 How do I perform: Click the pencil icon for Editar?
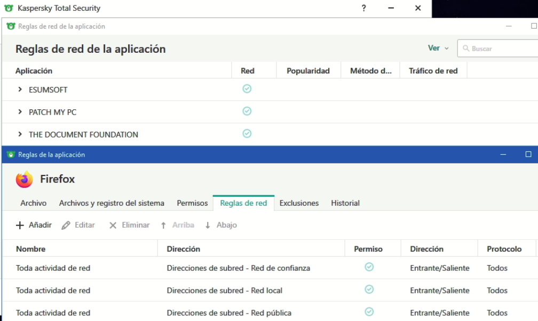(x=66, y=226)
